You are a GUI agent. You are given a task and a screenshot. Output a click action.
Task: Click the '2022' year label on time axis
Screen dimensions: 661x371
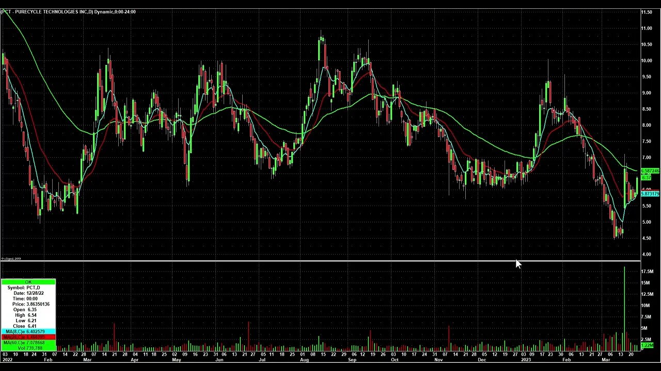(x=7, y=360)
